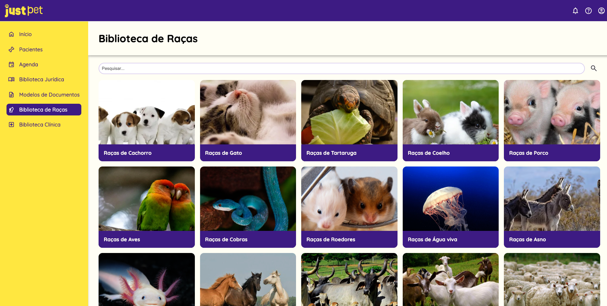Open the axolotl photo card
607x306 pixels.
point(147,280)
